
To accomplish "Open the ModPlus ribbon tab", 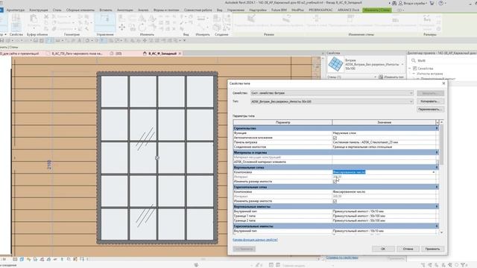I will click(297, 10).
